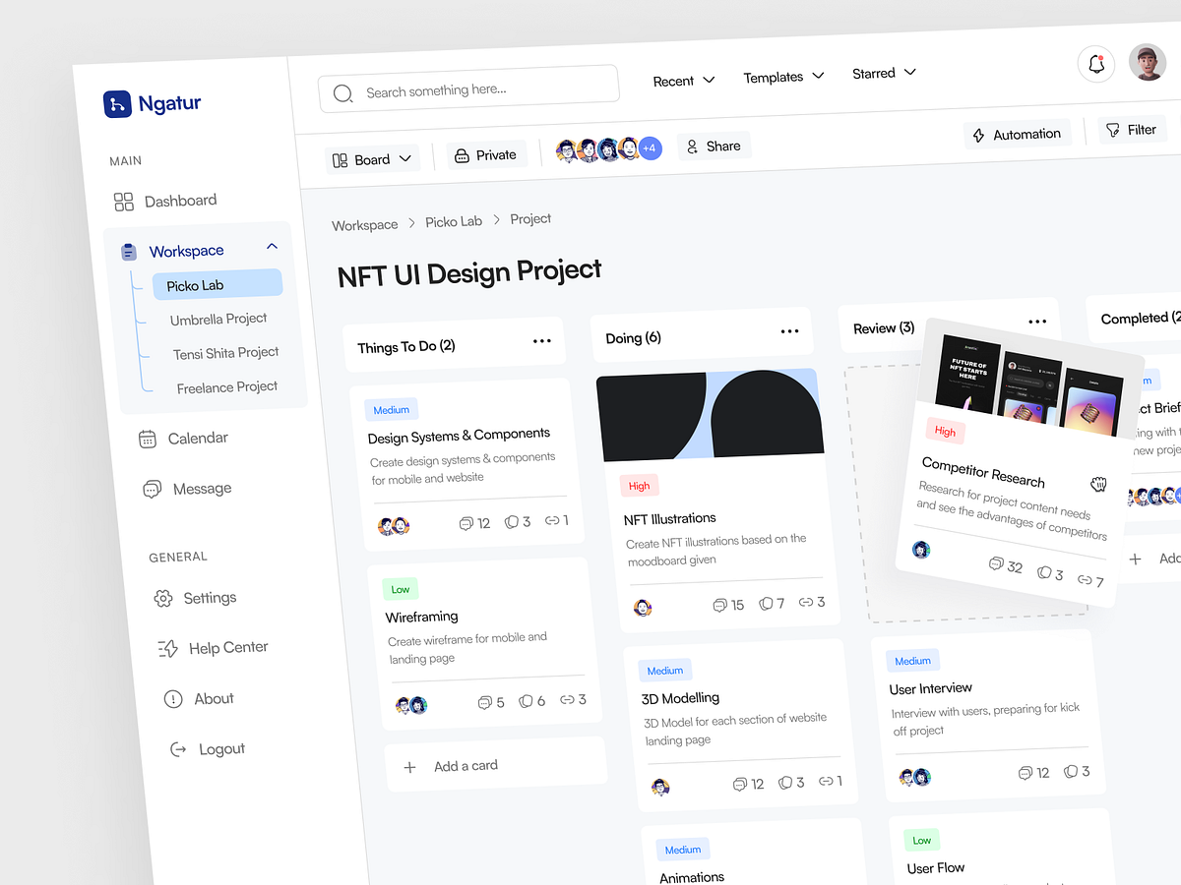Viewport: 1181px width, 885px height.
Task: Open the Starred menu
Action: coord(883,73)
